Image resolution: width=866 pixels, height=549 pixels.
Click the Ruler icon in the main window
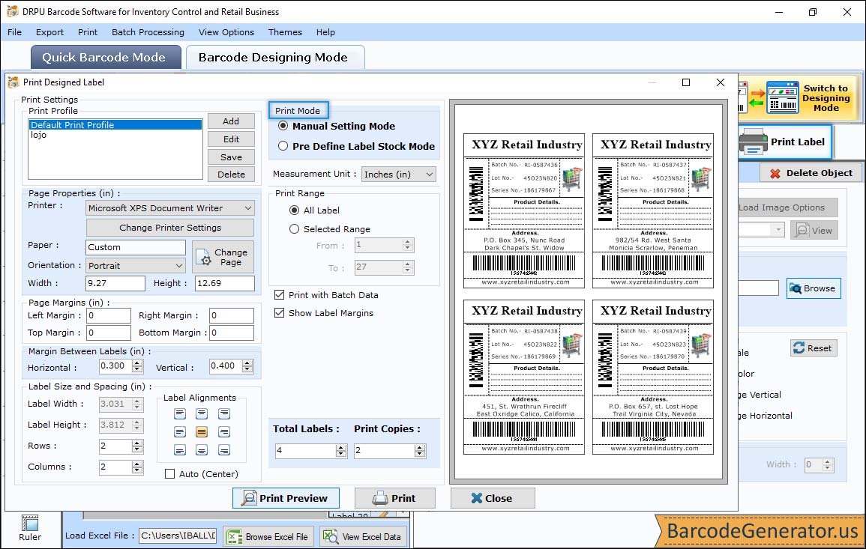coord(30,523)
